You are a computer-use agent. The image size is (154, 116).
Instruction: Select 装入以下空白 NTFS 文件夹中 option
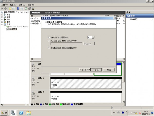click(49, 41)
